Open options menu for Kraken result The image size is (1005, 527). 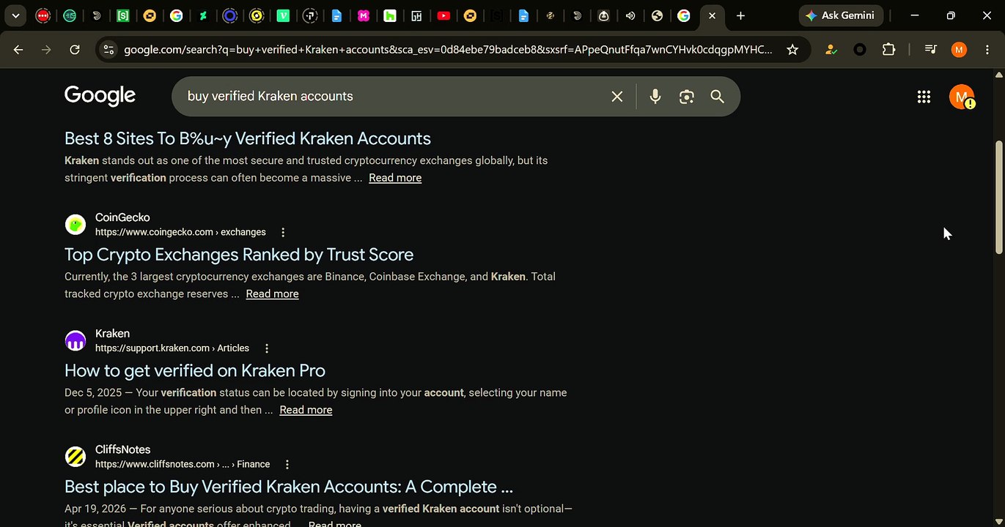(267, 348)
